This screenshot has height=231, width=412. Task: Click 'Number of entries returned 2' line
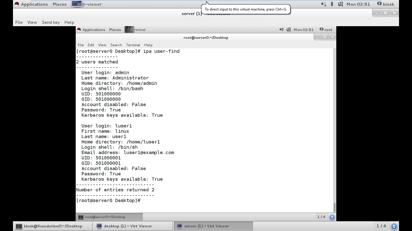[115, 190]
